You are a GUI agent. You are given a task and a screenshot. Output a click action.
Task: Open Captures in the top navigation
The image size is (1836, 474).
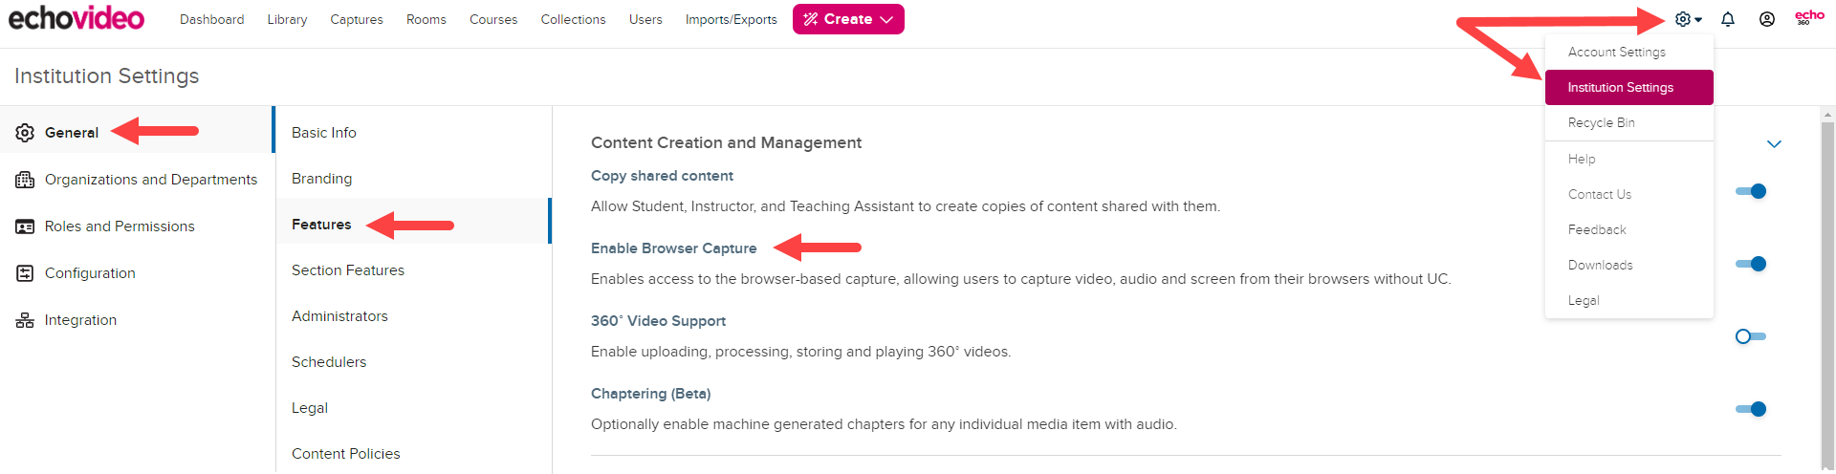[x=357, y=19]
